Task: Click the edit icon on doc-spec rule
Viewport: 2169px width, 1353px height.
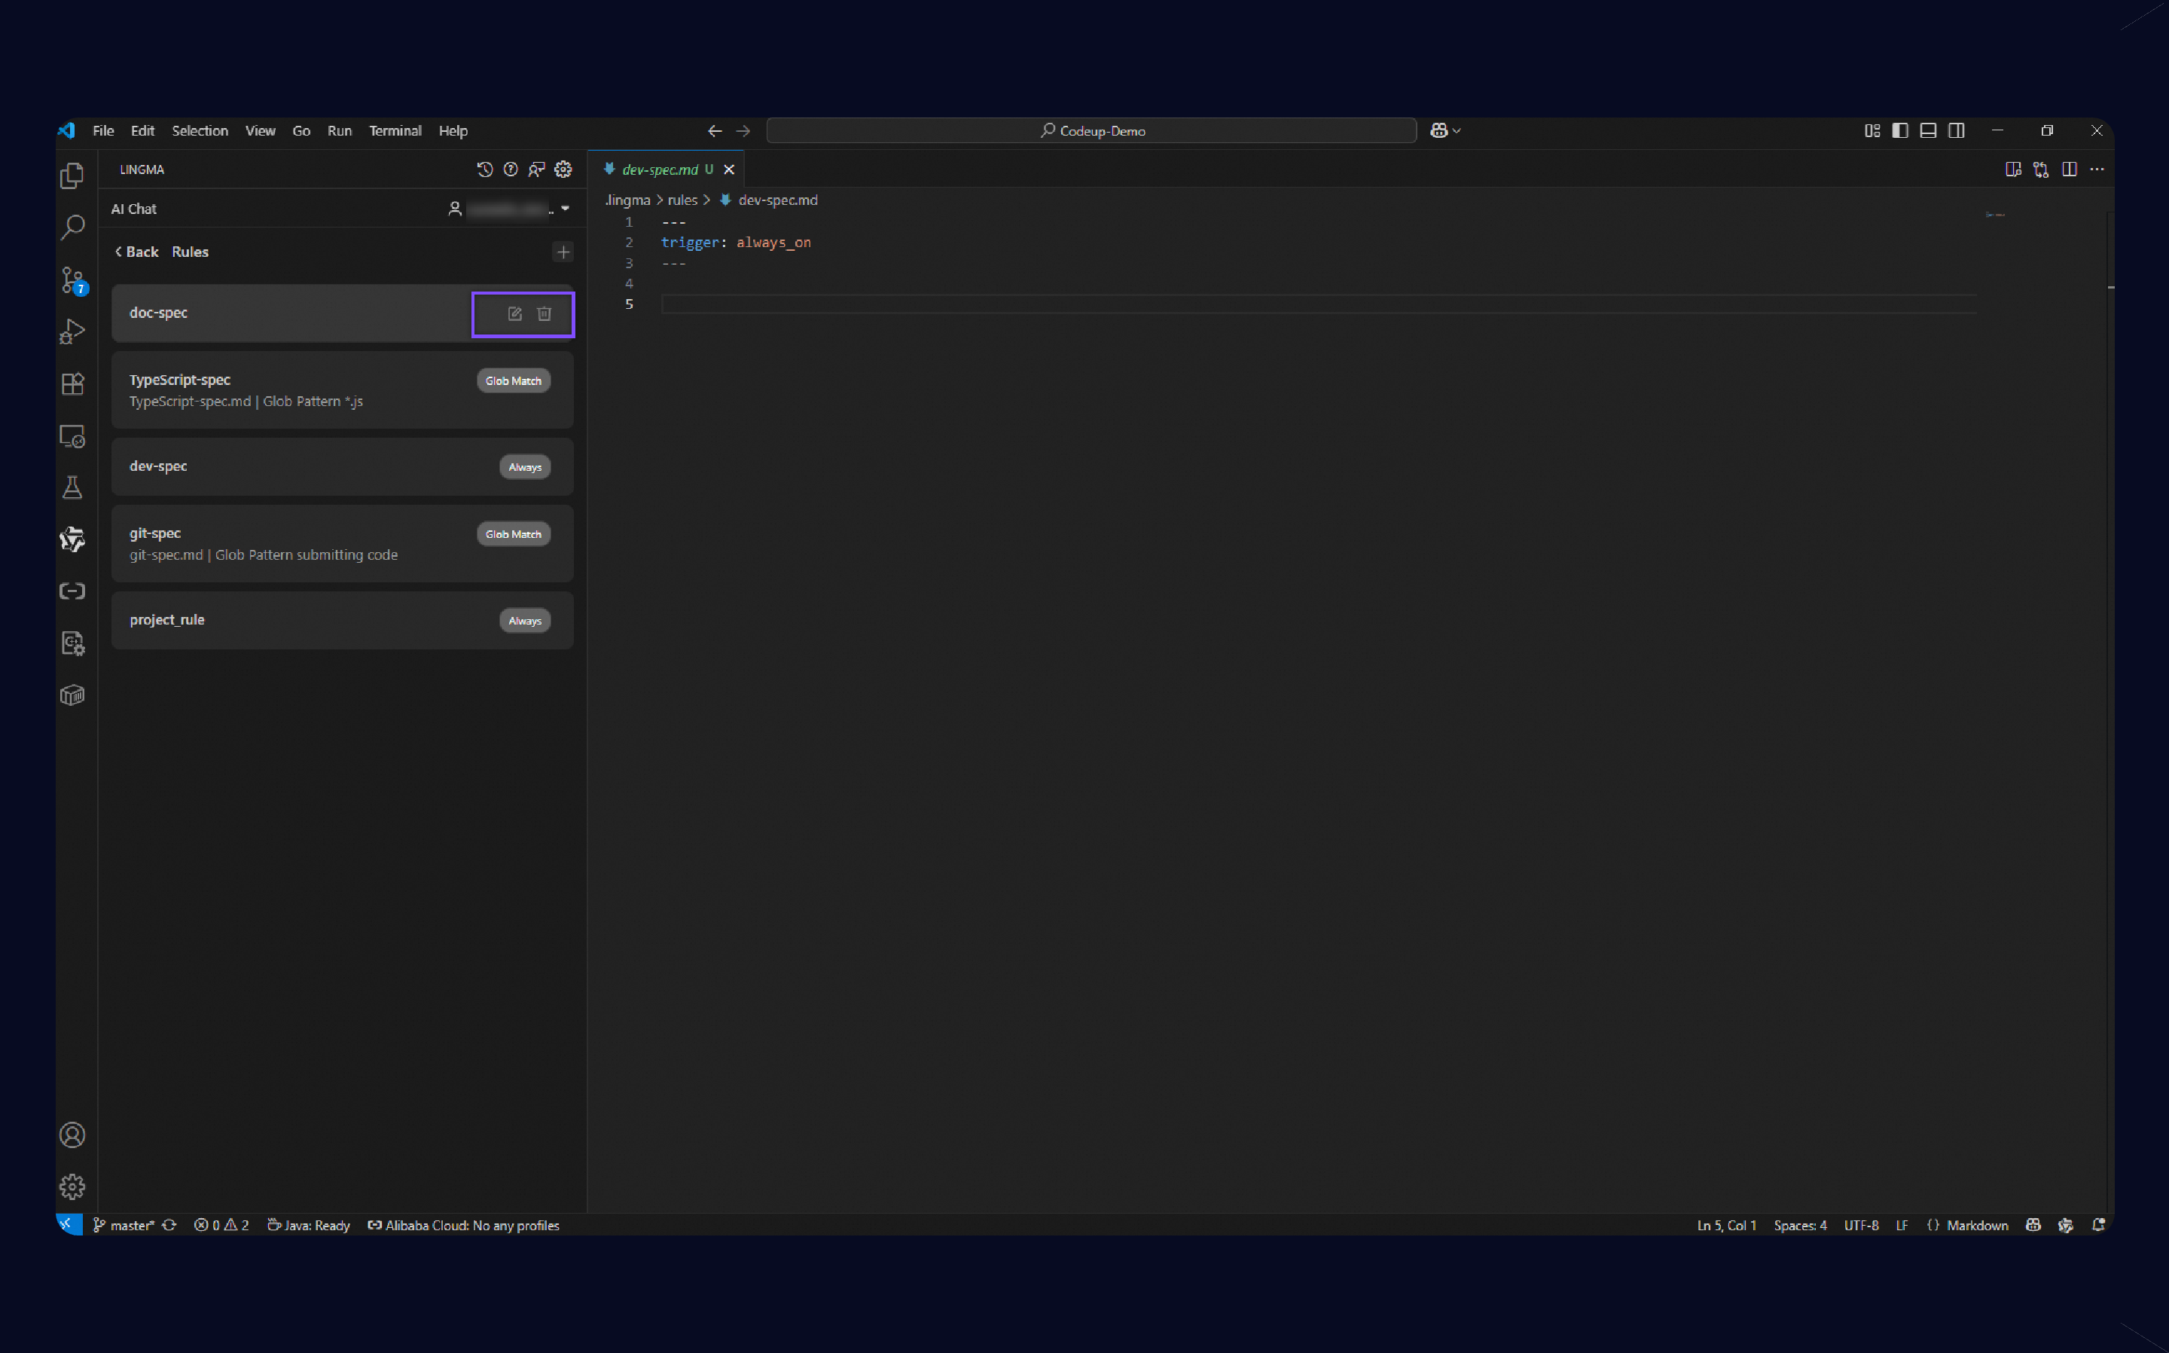Action: coord(514,313)
